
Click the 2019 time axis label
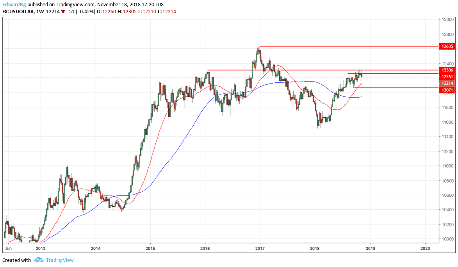[x=371, y=248]
